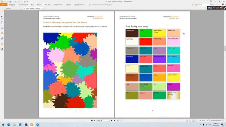Open the zoom percentage dropdown

point(207,121)
